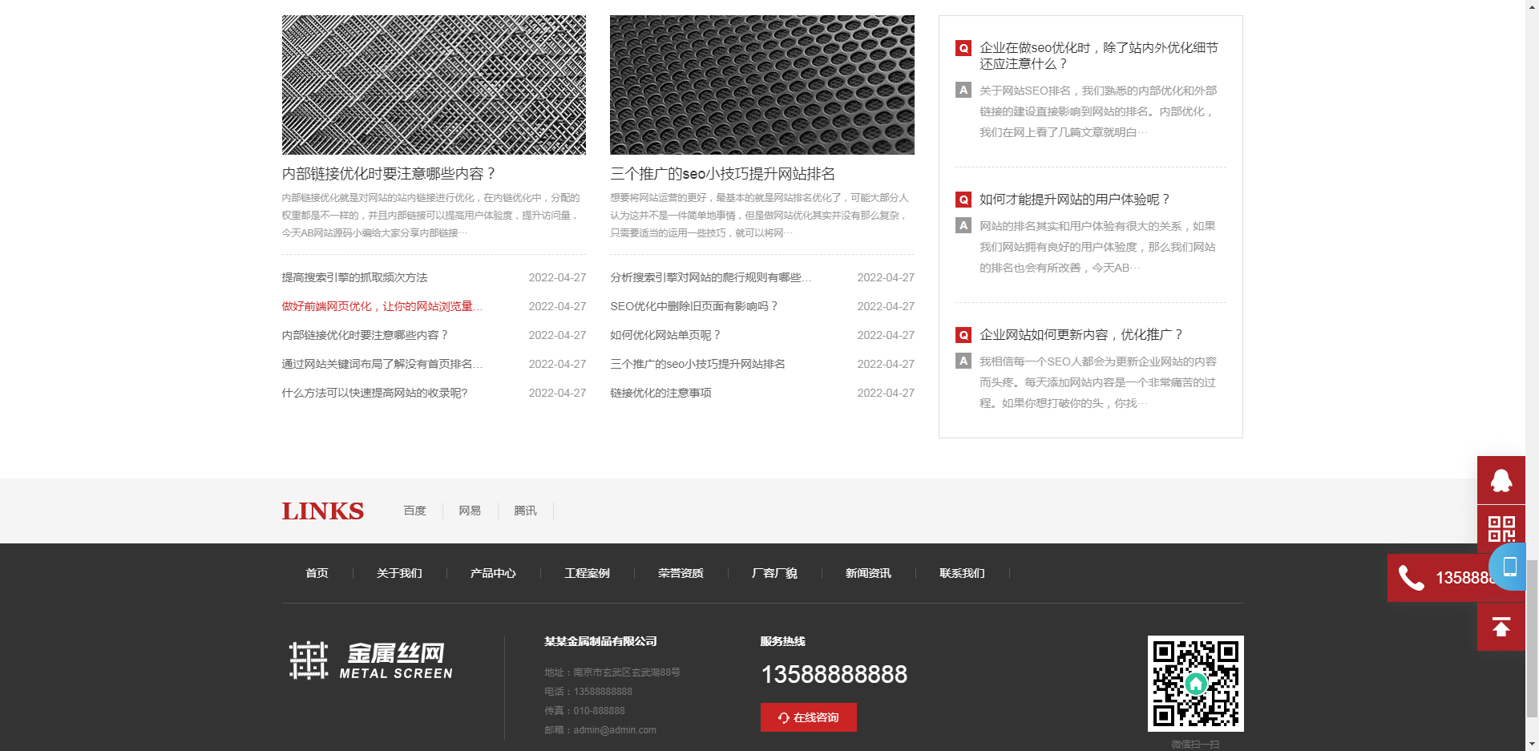
Task: Click the red telephone handset icon
Action: (1411, 578)
